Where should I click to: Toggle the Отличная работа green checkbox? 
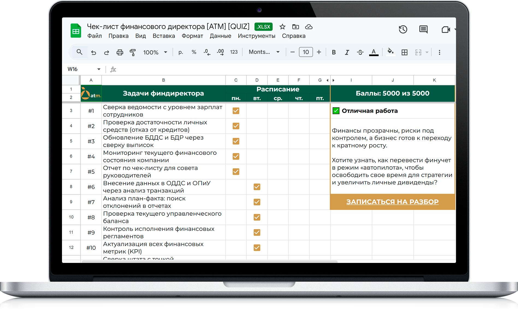(336, 111)
